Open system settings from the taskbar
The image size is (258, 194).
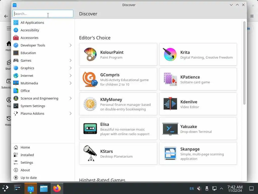point(17,188)
